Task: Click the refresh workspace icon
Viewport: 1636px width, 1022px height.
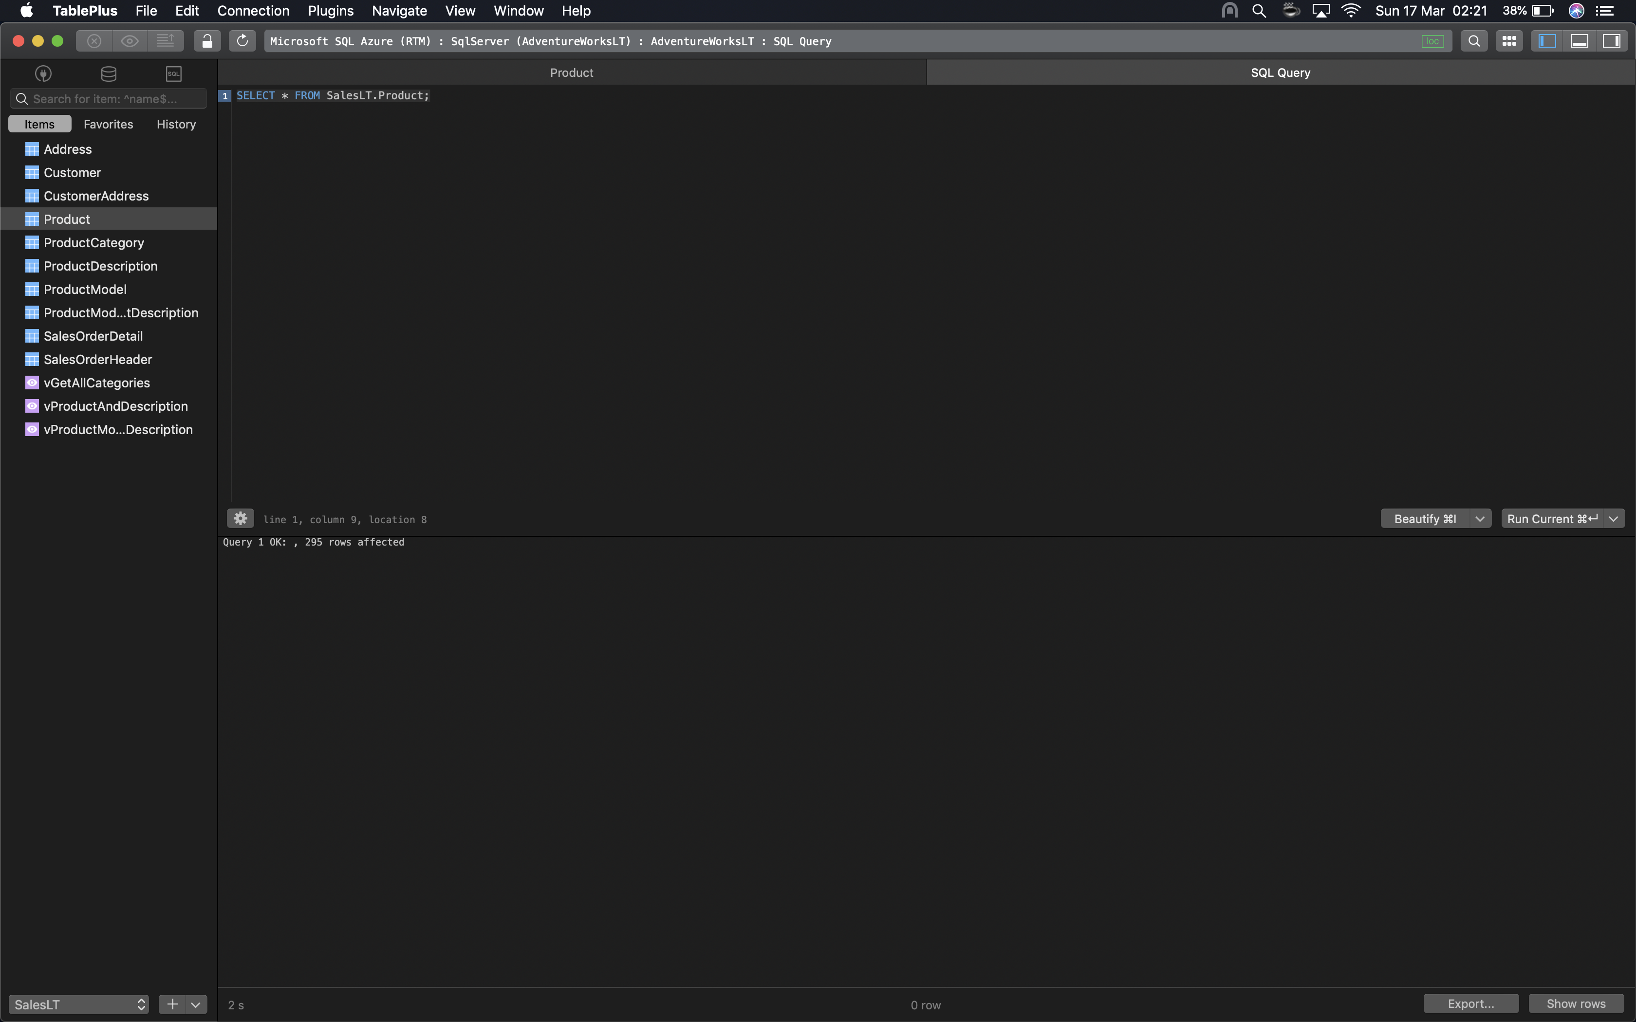Action: coord(242,40)
